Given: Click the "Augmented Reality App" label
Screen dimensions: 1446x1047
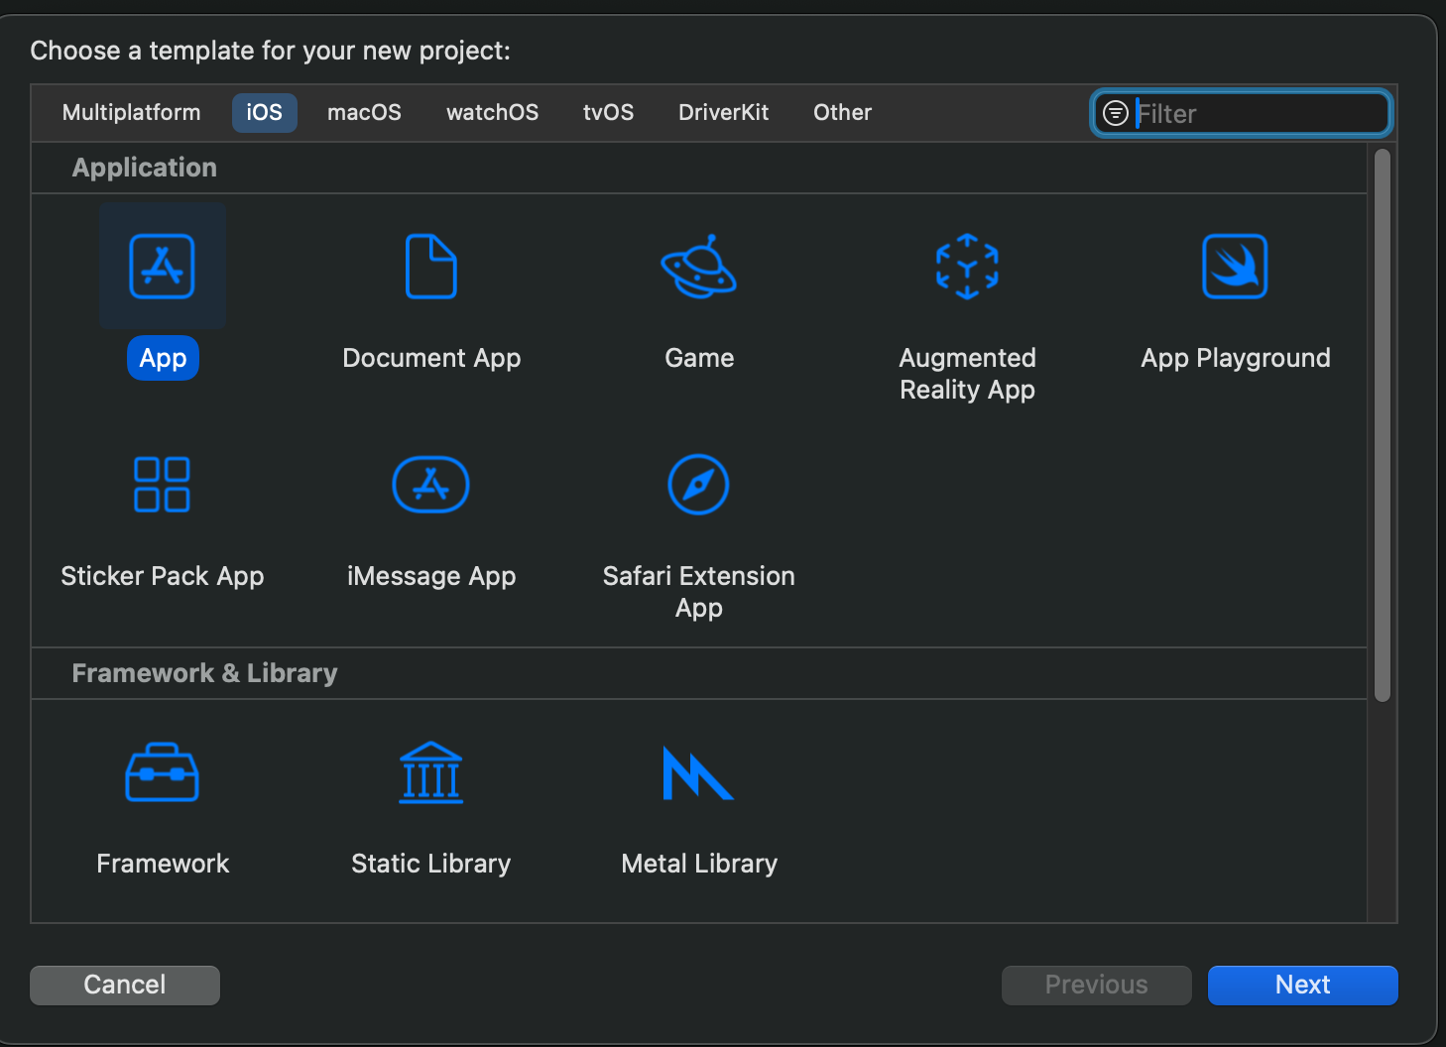Looking at the screenshot, I should pyautogui.click(x=967, y=374).
